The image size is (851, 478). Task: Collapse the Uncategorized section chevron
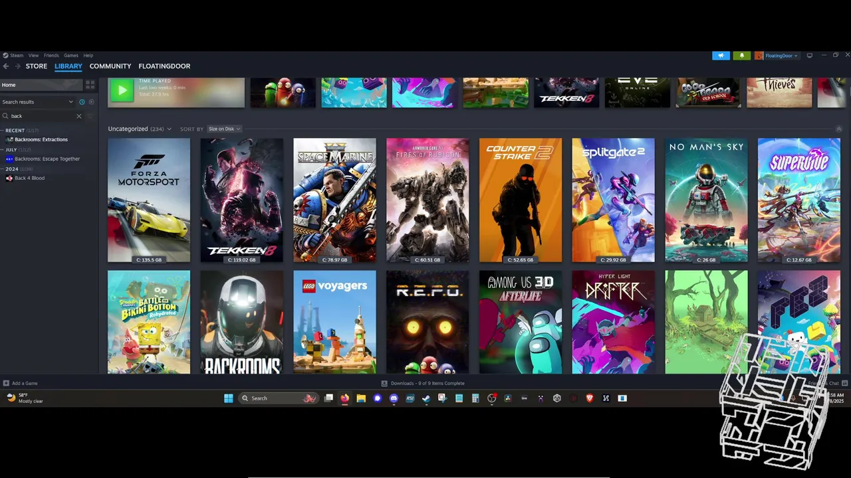point(169,129)
